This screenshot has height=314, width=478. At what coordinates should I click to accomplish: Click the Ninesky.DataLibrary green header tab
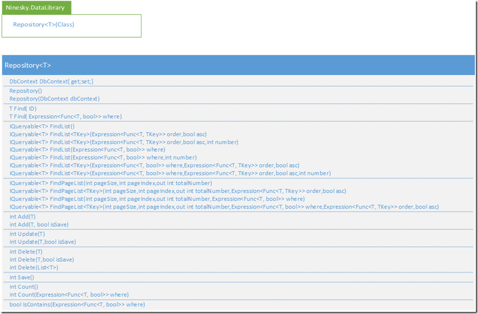click(x=36, y=7)
